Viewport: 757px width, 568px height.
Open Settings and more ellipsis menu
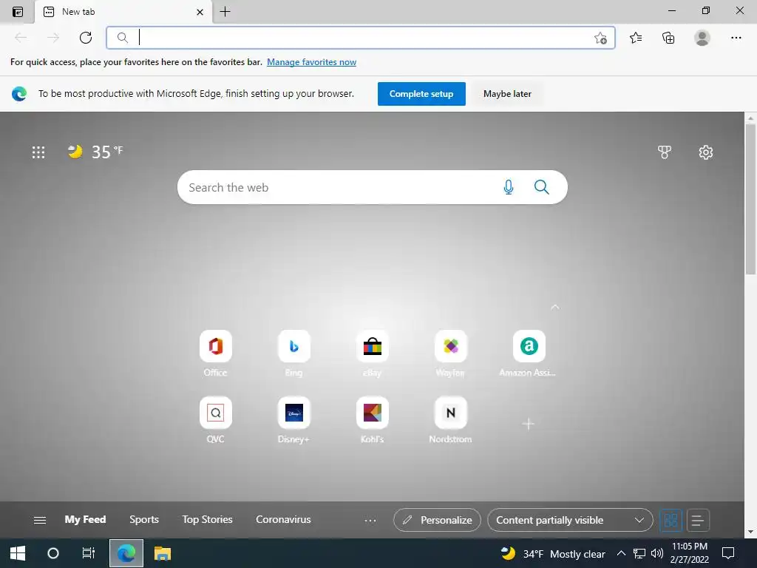(736, 38)
